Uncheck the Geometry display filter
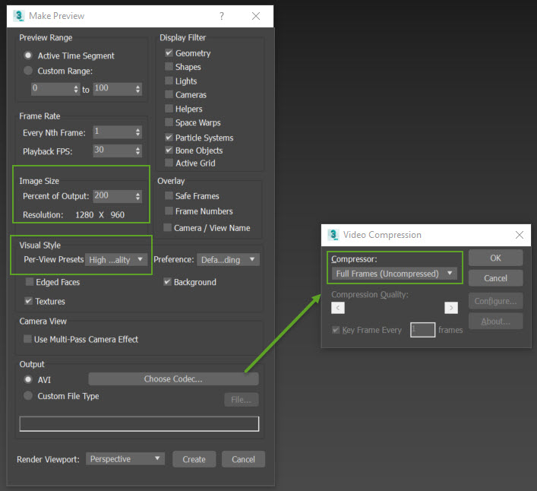The height and width of the screenshot is (491, 537). tap(169, 52)
